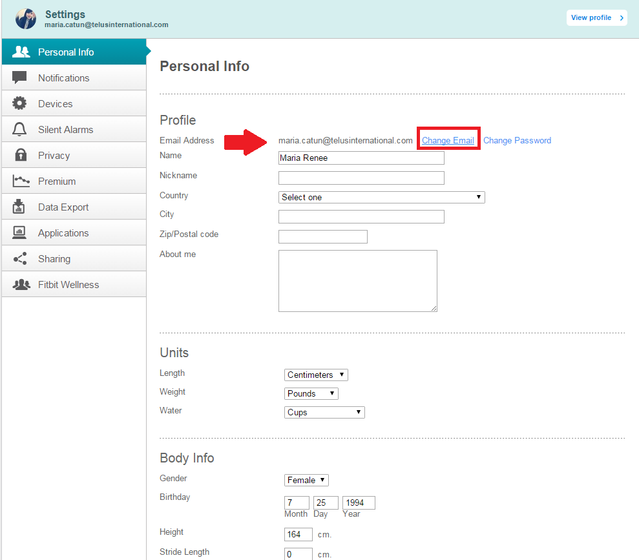Click the profile avatar picture

(26, 19)
